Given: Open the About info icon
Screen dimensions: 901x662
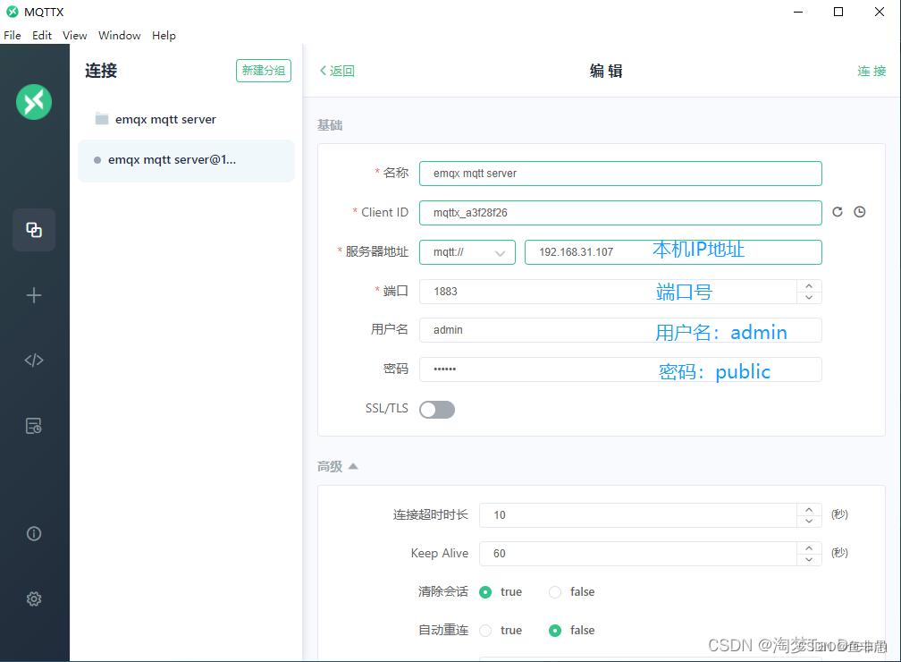Looking at the screenshot, I should click(x=34, y=534).
